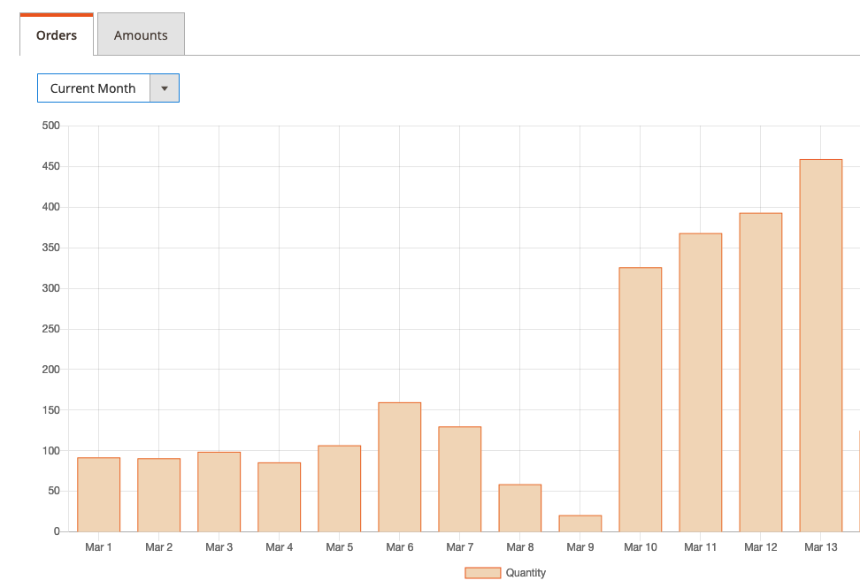Select the tallest bar for Mar 13
This screenshot has width=860, height=588.
820,346
